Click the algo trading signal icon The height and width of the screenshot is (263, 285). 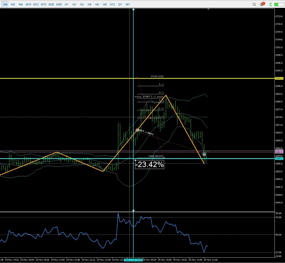point(271,4)
